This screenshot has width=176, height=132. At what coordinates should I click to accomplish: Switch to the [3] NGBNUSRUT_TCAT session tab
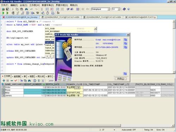click(x=102, y=17)
